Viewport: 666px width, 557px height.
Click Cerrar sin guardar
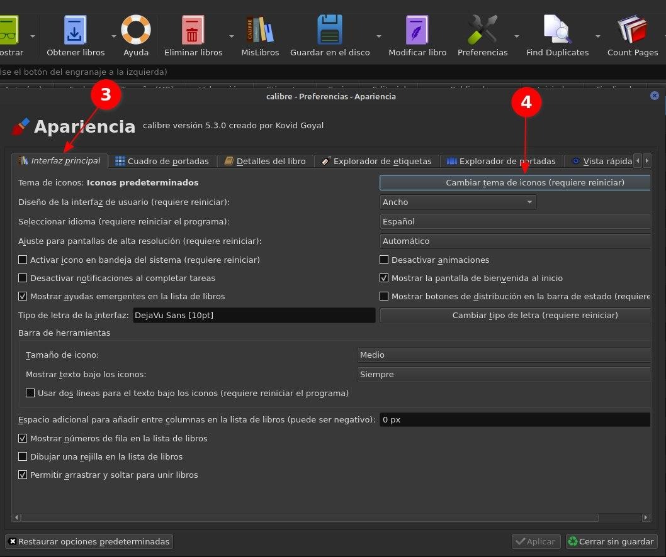click(612, 542)
